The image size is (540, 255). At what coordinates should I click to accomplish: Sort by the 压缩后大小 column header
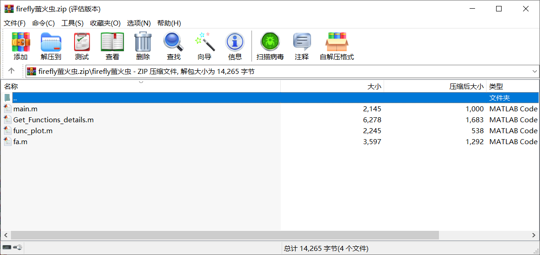point(435,87)
